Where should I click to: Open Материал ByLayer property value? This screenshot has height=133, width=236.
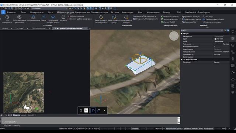[x=222, y=62]
